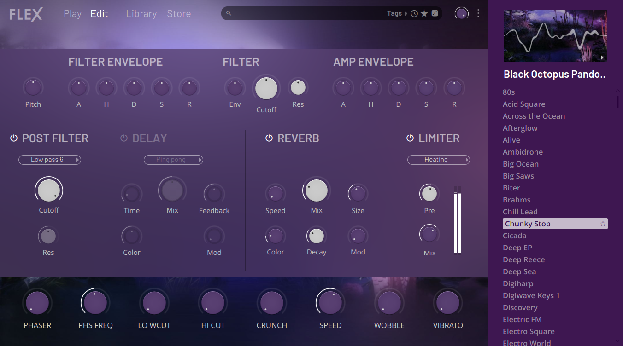Open the preset history clock icon

click(414, 13)
